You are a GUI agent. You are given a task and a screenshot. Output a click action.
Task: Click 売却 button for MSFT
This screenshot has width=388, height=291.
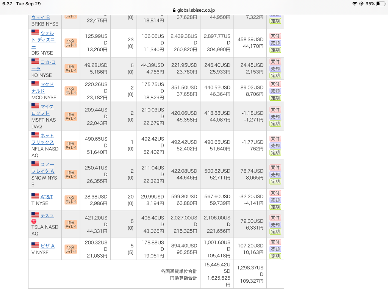(275, 117)
